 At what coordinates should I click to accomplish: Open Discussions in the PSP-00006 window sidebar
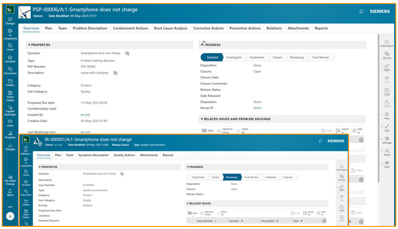[x=10, y=70]
